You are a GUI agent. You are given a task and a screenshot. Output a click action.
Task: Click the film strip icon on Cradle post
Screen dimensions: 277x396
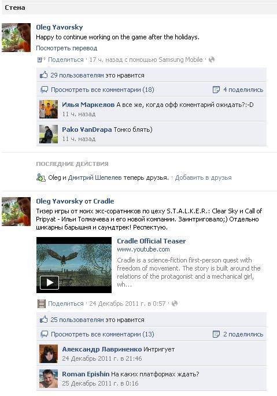tap(42, 304)
